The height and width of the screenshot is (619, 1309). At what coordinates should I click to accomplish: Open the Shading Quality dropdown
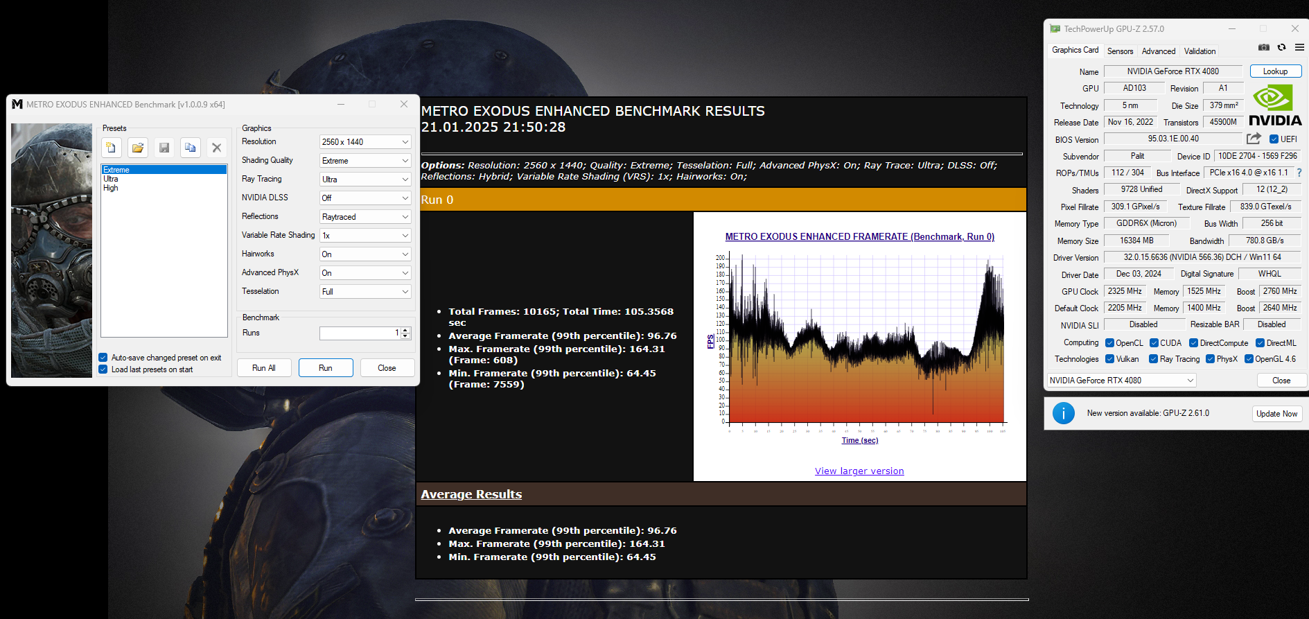(x=365, y=161)
